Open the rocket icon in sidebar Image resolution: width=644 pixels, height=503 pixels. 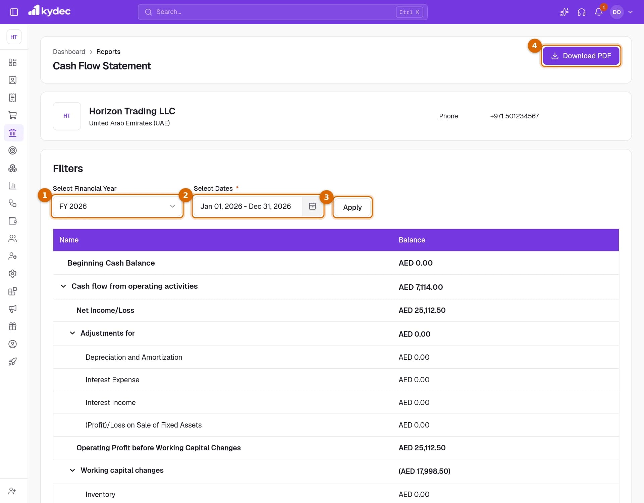tap(12, 361)
